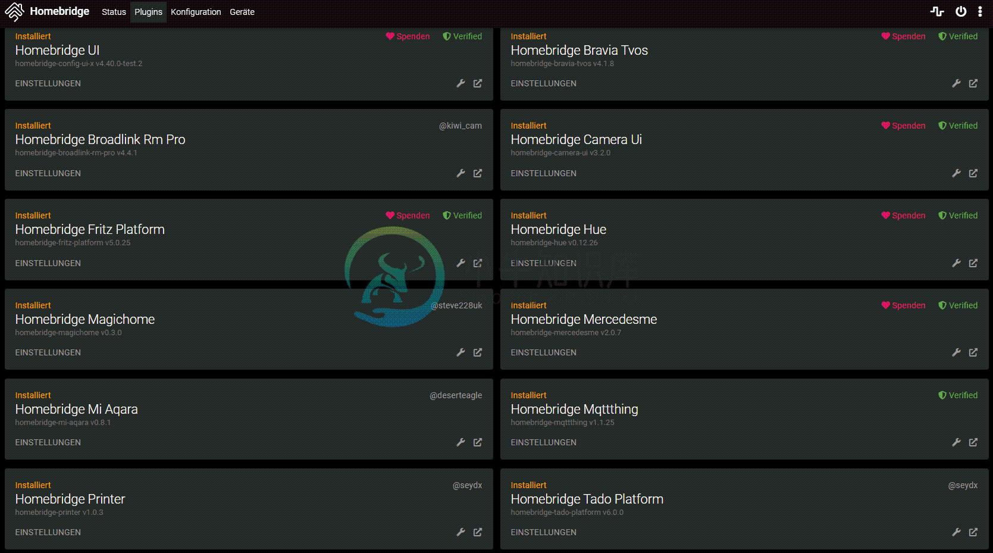The image size is (993, 553).
Task: Click Spenden link on Homebridge Hue card
Action: [903, 215]
